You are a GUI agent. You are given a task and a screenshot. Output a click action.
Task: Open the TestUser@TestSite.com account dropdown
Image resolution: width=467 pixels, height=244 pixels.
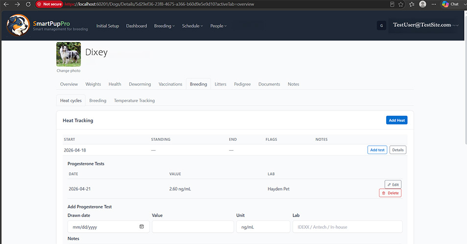tap(425, 25)
